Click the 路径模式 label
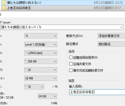The image size is (125, 106). tap(72, 44)
